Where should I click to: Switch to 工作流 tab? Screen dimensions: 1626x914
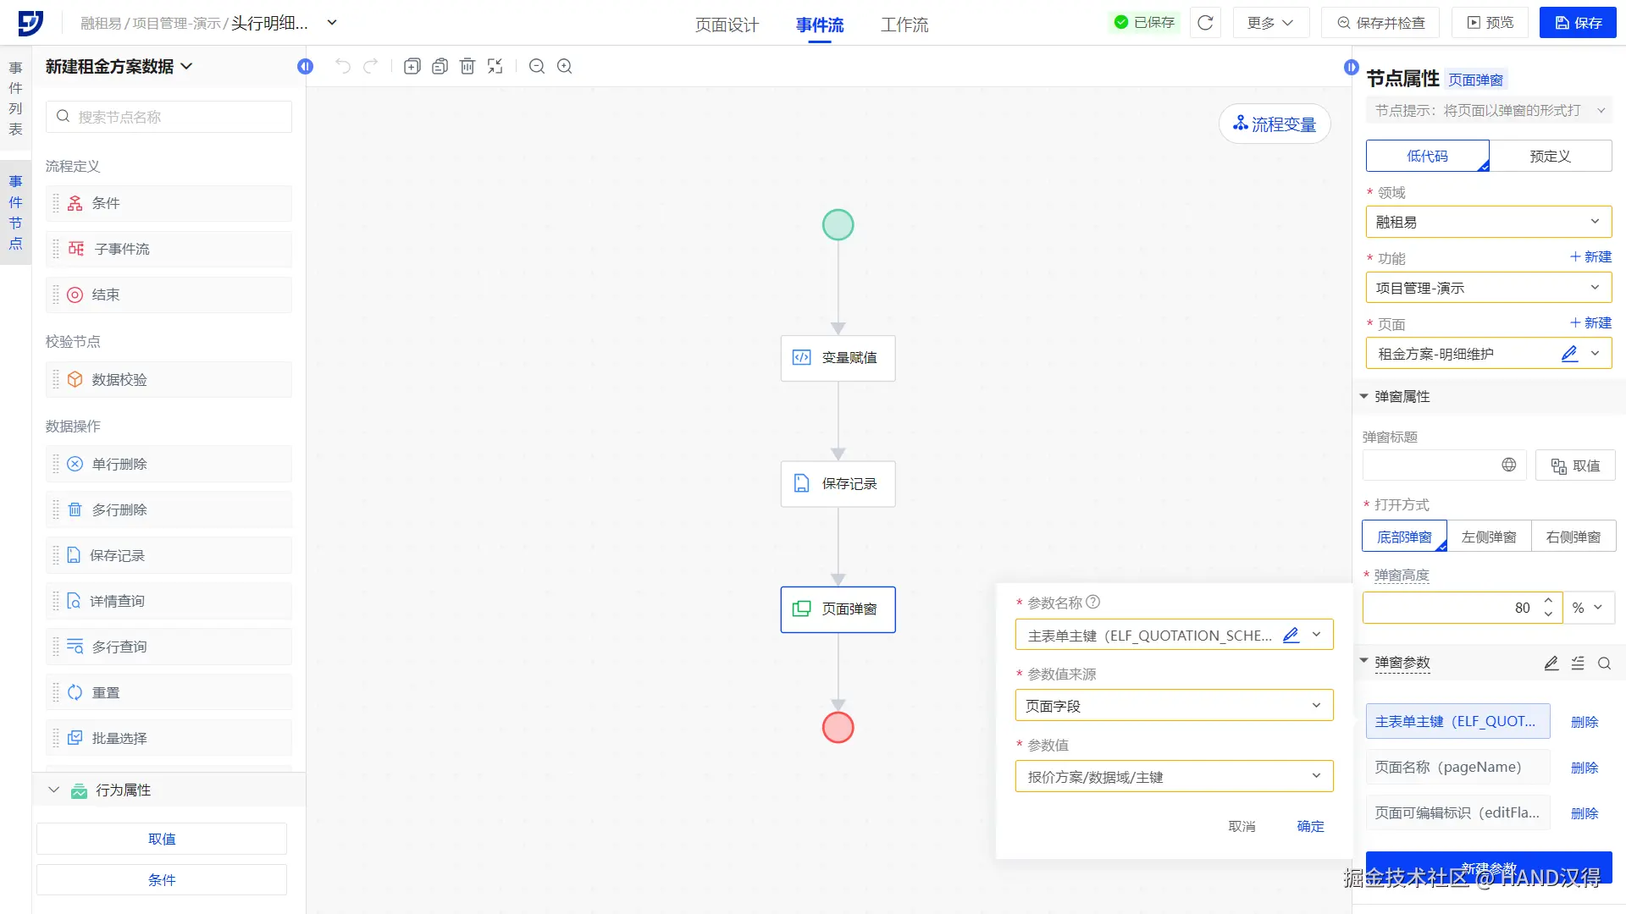tap(904, 25)
